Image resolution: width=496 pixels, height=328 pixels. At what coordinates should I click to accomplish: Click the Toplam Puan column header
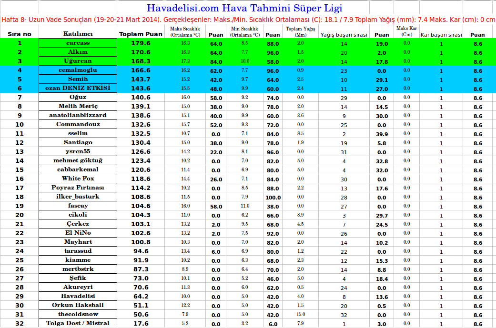tap(141, 34)
